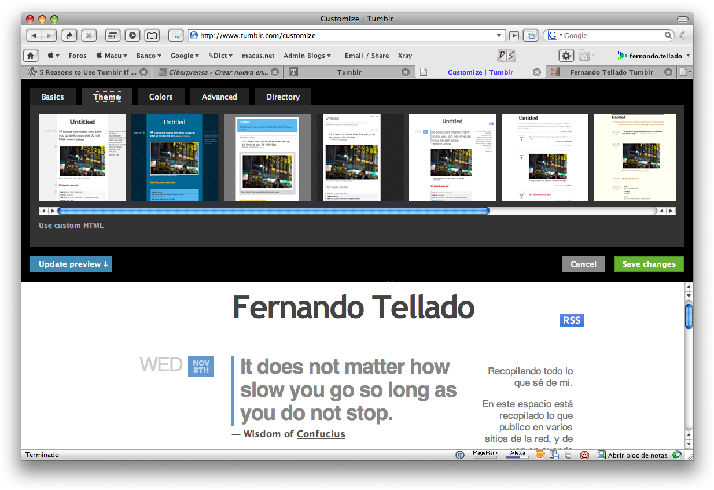Open the history clock icon
This screenshot has height=490, width=714.
pos(133,35)
